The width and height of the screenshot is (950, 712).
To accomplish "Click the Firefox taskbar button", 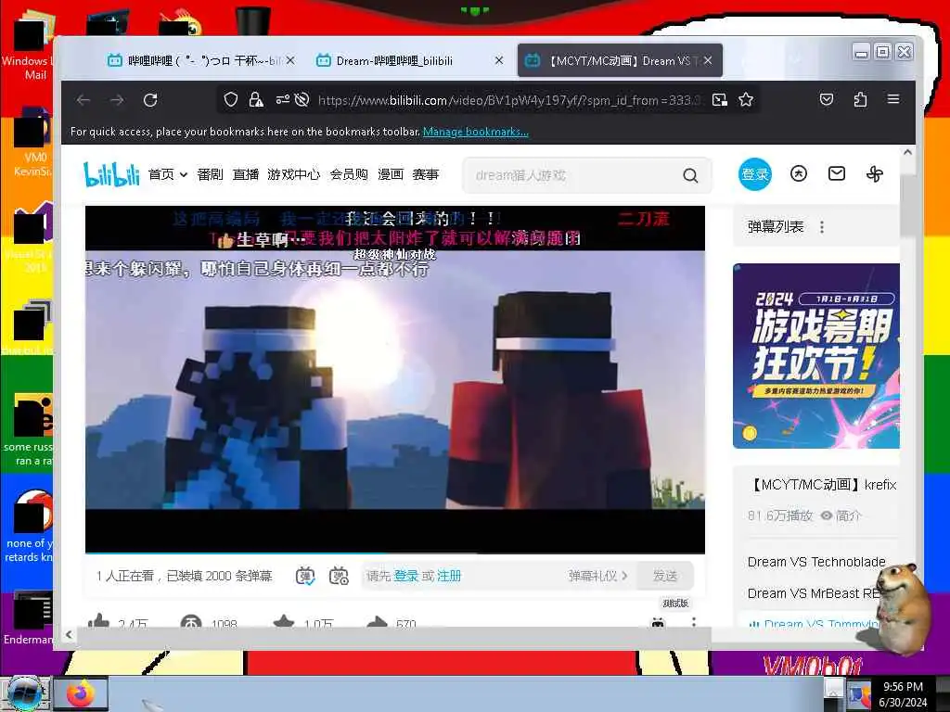I will click(x=82, y=693).
